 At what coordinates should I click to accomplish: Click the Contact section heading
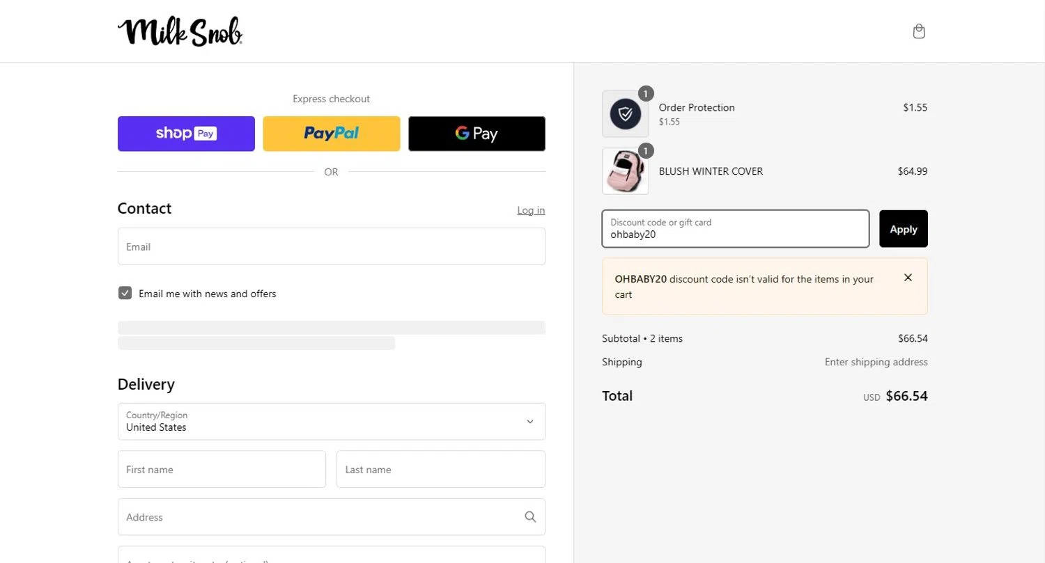(x=144, y=209)
